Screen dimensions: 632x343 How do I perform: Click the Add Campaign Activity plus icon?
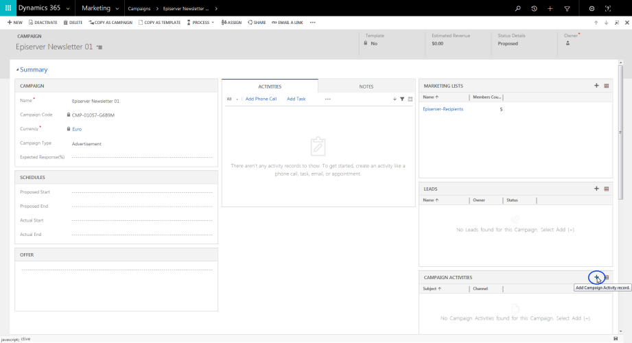(x=596, y=277)
